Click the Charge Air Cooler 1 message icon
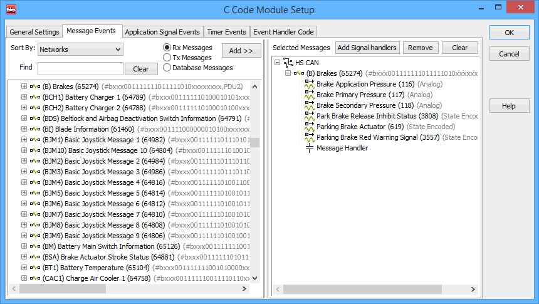The height and width of the screenshot is (304, 539). tap(34, 278)
